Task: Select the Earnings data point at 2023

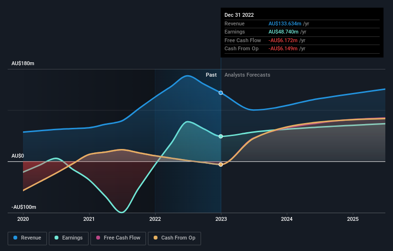Action: 221,137
